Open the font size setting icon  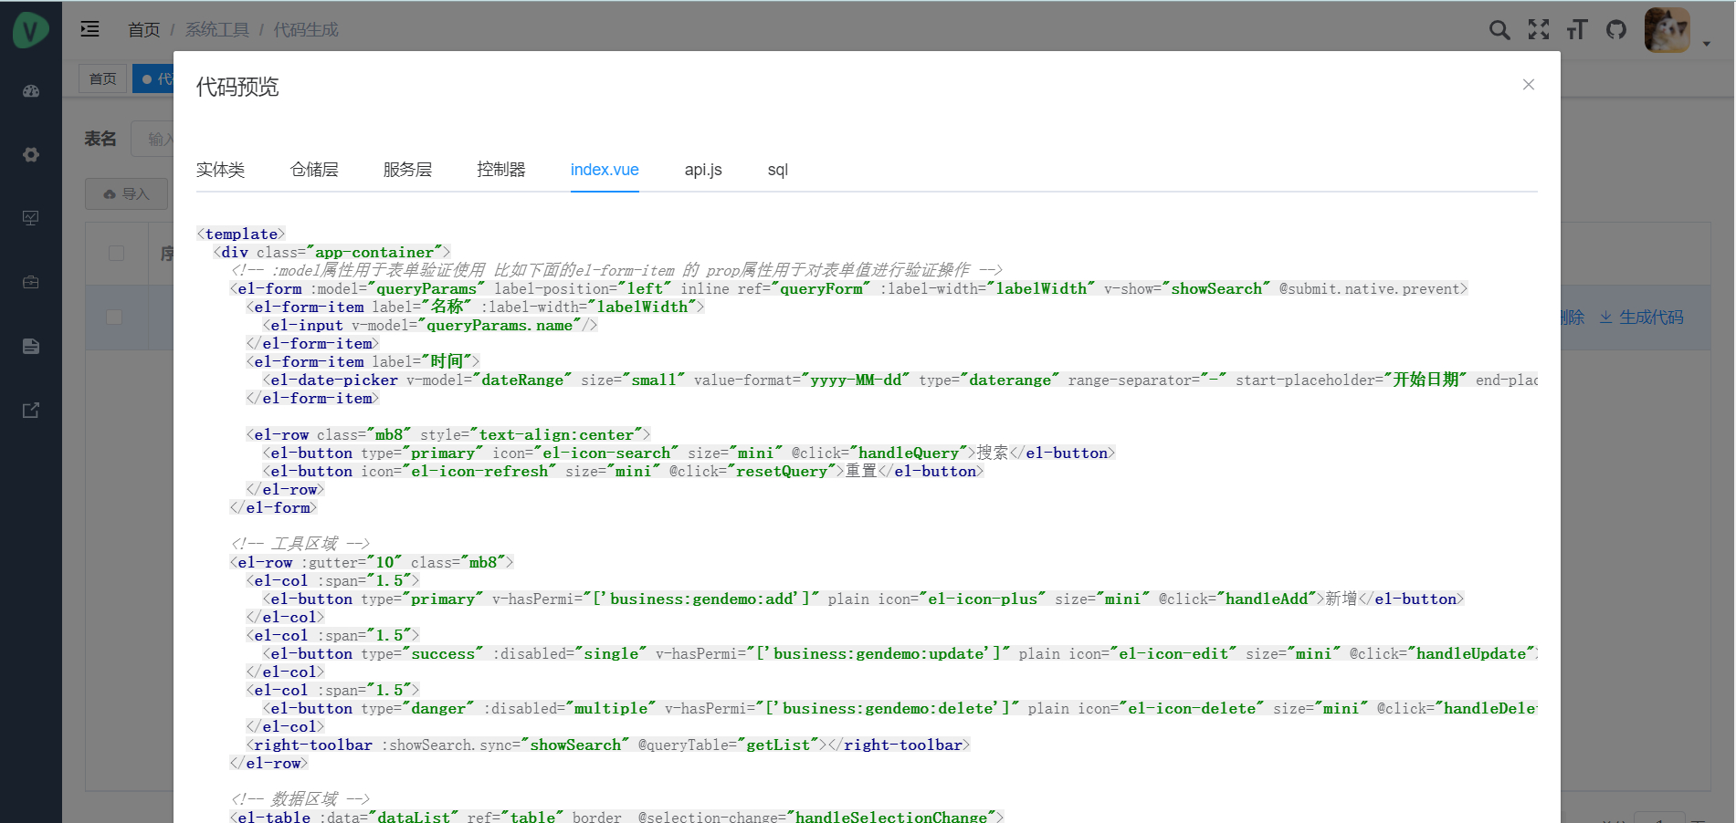coord(1577,30)
